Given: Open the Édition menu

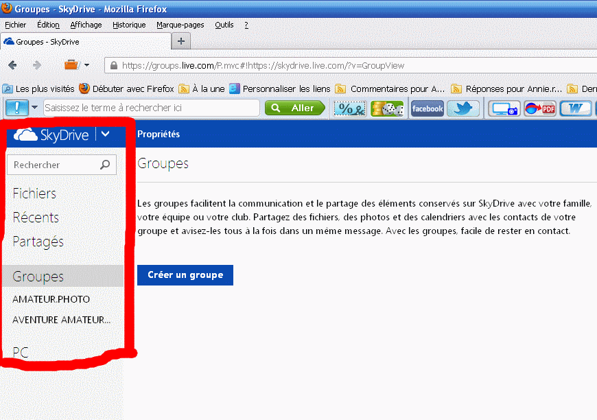Looking at the screenshot, I should pos(48,25).
